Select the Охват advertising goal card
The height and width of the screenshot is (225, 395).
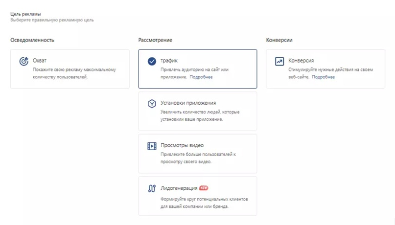(x=70, y=68)
